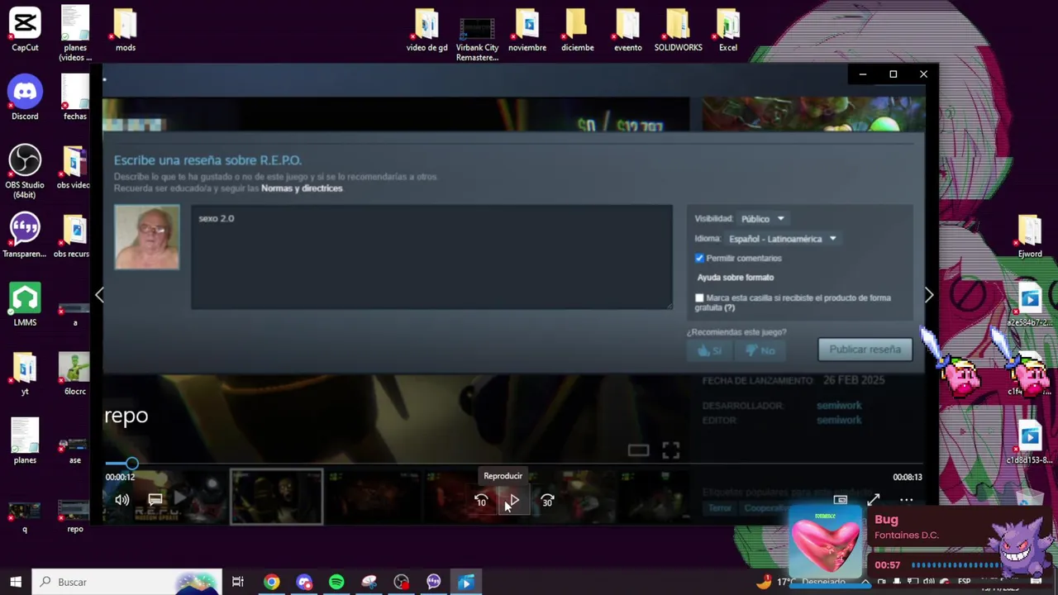Click the review text box containing 'sexo 2.0'

pos(431,257)
